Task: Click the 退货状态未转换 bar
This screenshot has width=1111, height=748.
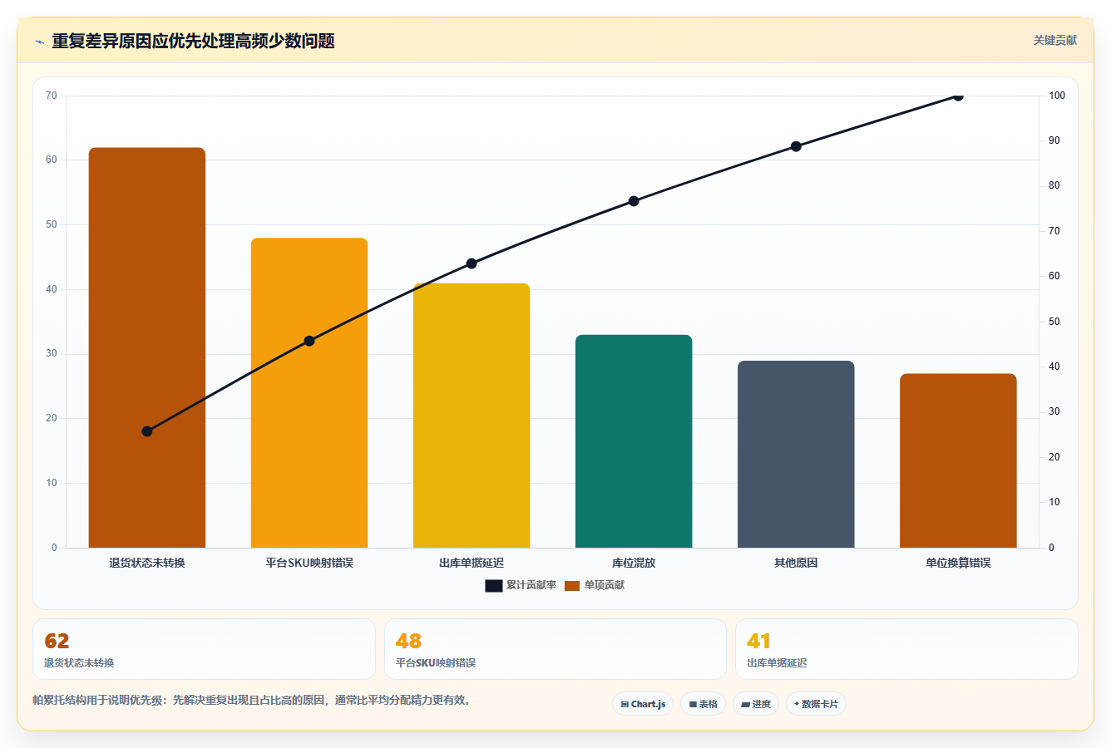Action: 147,347
